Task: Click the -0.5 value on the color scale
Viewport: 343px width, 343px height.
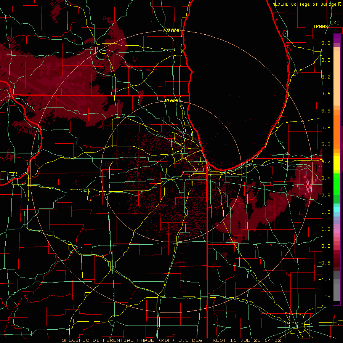Action: (324, 263)
